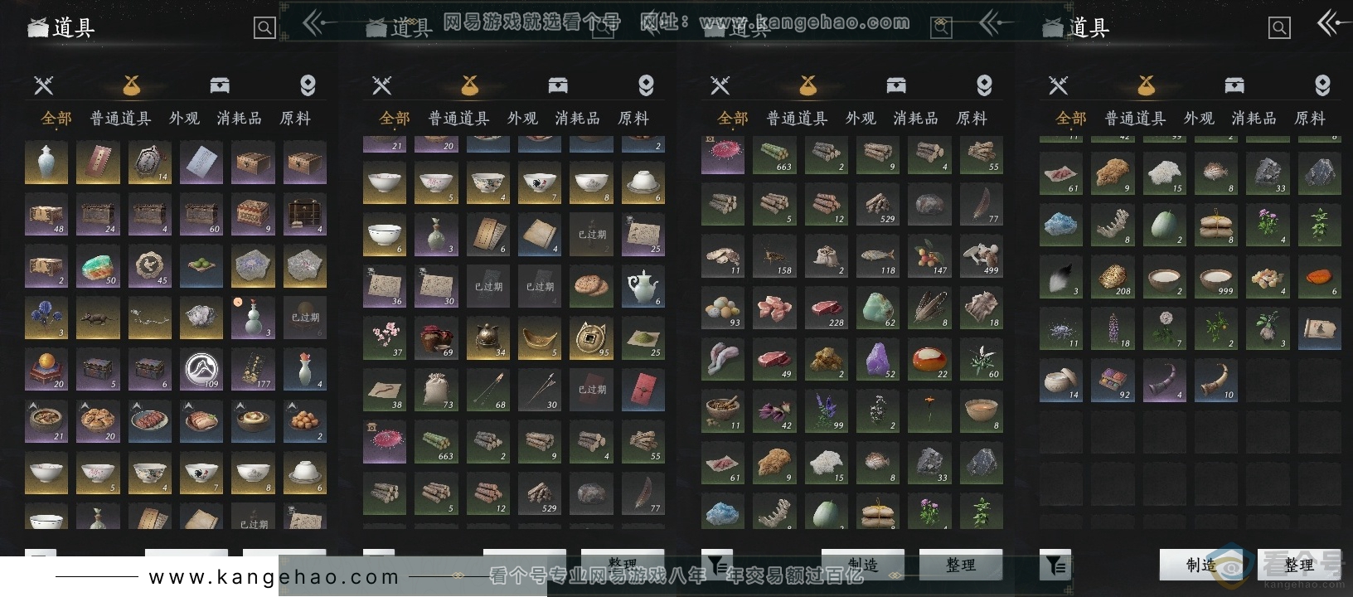The image size is (1353, 597).
Task: Click the rat item
Action: 98,318
